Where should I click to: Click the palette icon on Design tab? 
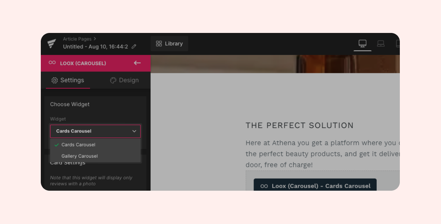113,80
